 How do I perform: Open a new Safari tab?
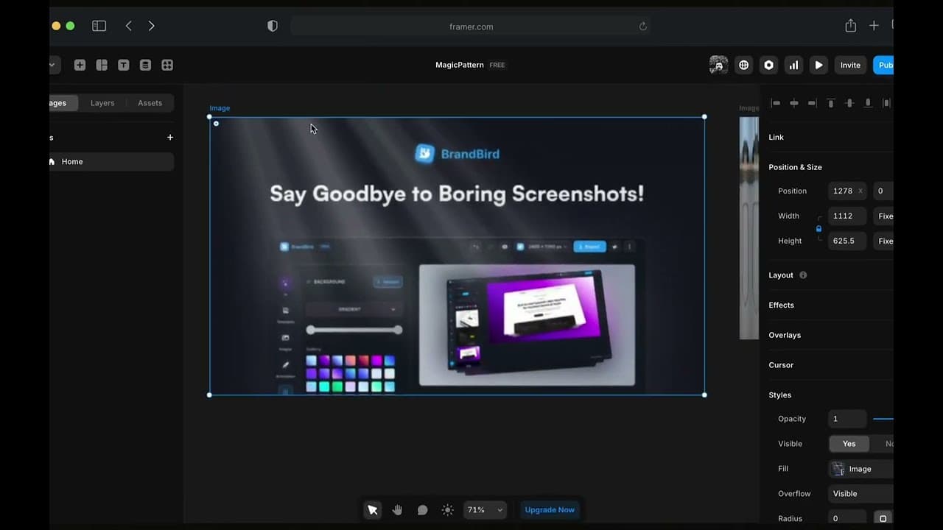click(x=874, y=26)
